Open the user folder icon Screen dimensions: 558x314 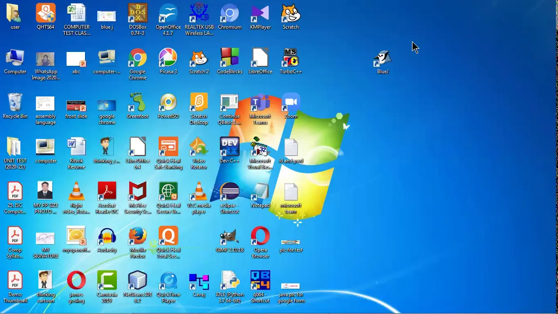click(x=15, y=17)
